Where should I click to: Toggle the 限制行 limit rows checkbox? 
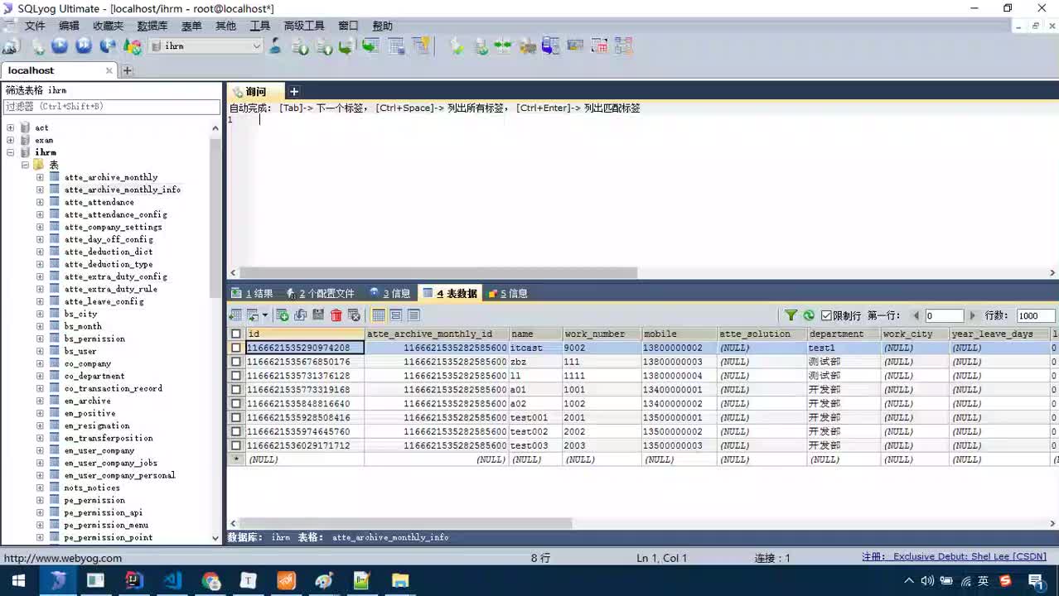click(826, 315)
